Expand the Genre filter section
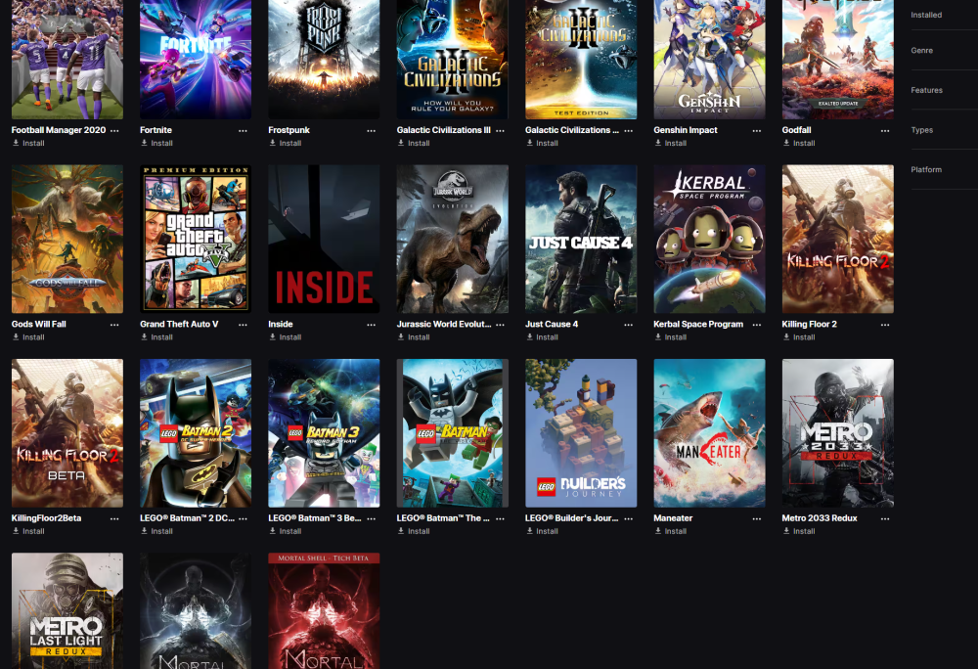Viewport: 978px width, 669px height. [921, 50]
